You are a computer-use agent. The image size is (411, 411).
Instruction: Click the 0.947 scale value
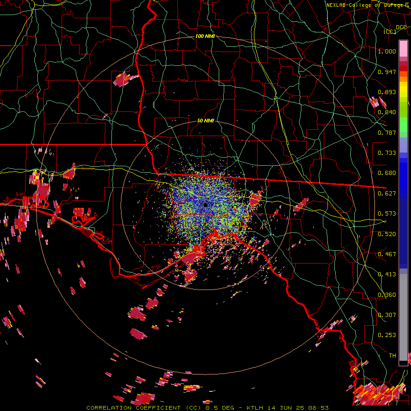click(387, 72)
